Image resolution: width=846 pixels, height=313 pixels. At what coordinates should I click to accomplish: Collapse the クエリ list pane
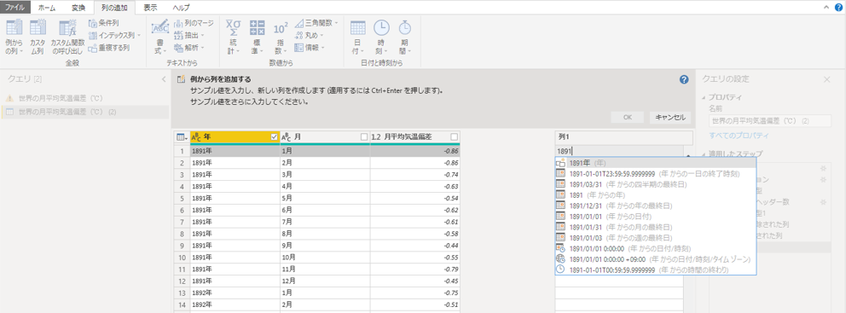tap(164, 79)
